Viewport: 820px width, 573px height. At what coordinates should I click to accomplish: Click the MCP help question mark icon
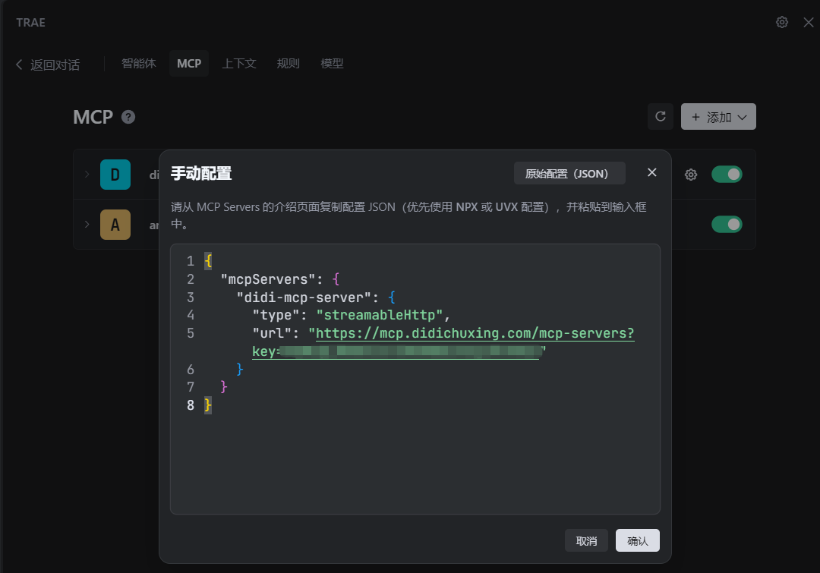pos(128,117)
